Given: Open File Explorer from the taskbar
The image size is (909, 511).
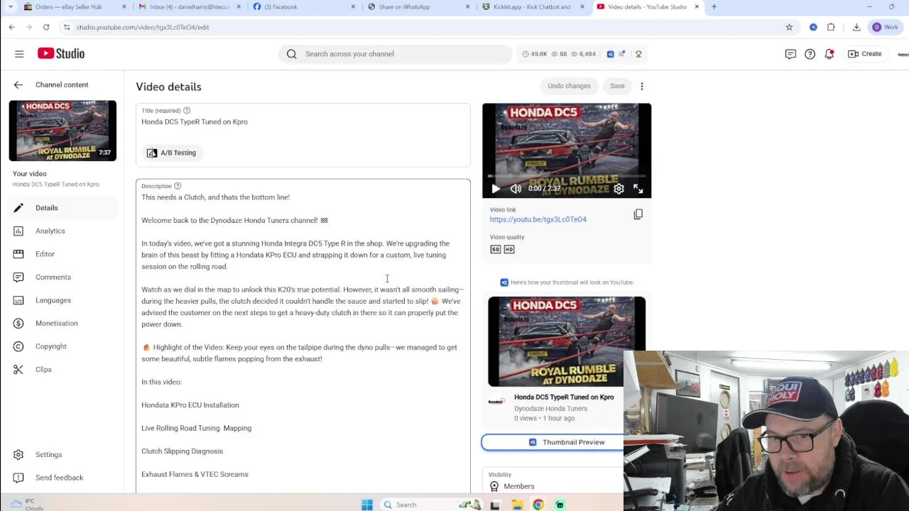Looking at the screenshot, I should pyautogui.click(x=517, y=505).
